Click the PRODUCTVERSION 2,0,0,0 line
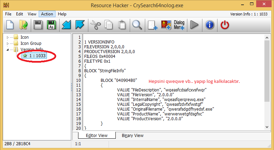 [110, 52]
